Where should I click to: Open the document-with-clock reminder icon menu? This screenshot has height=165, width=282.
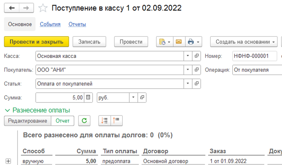point(165,42)
